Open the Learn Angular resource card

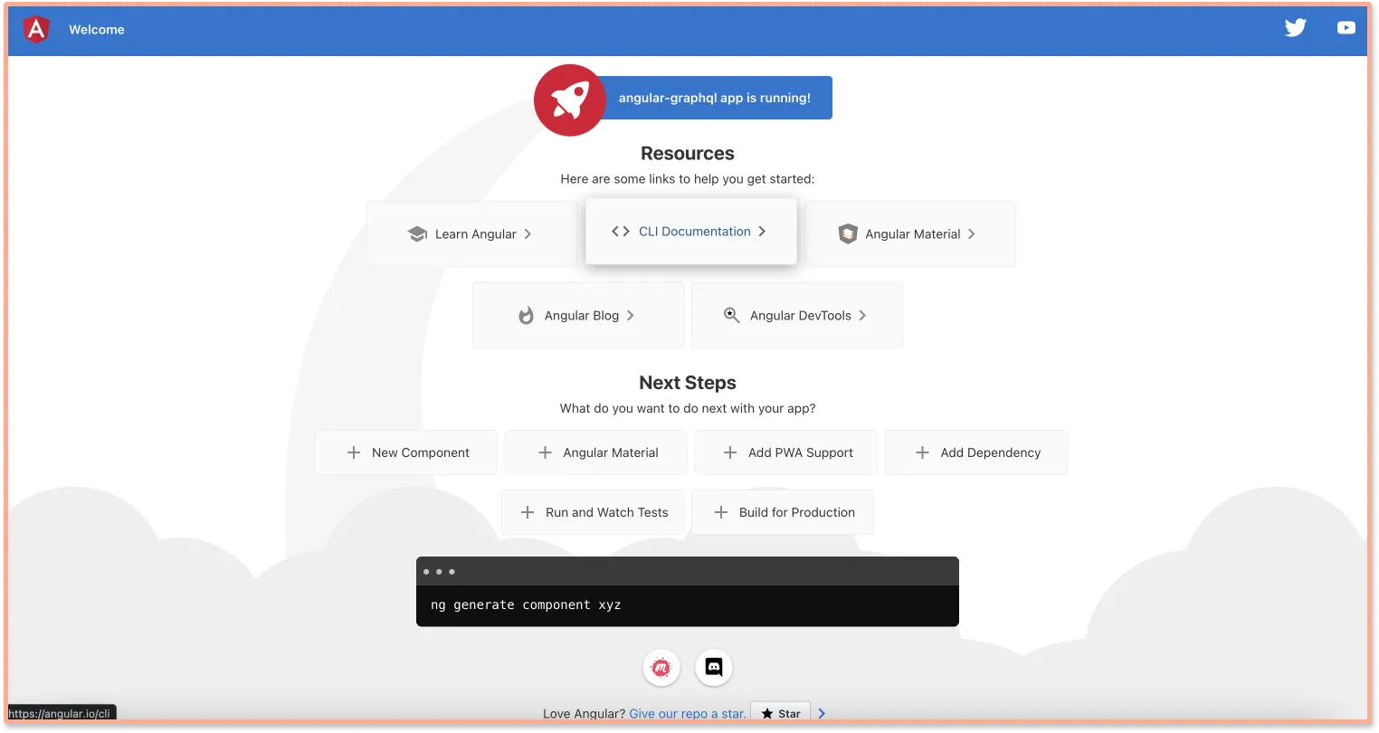[471, 234]
